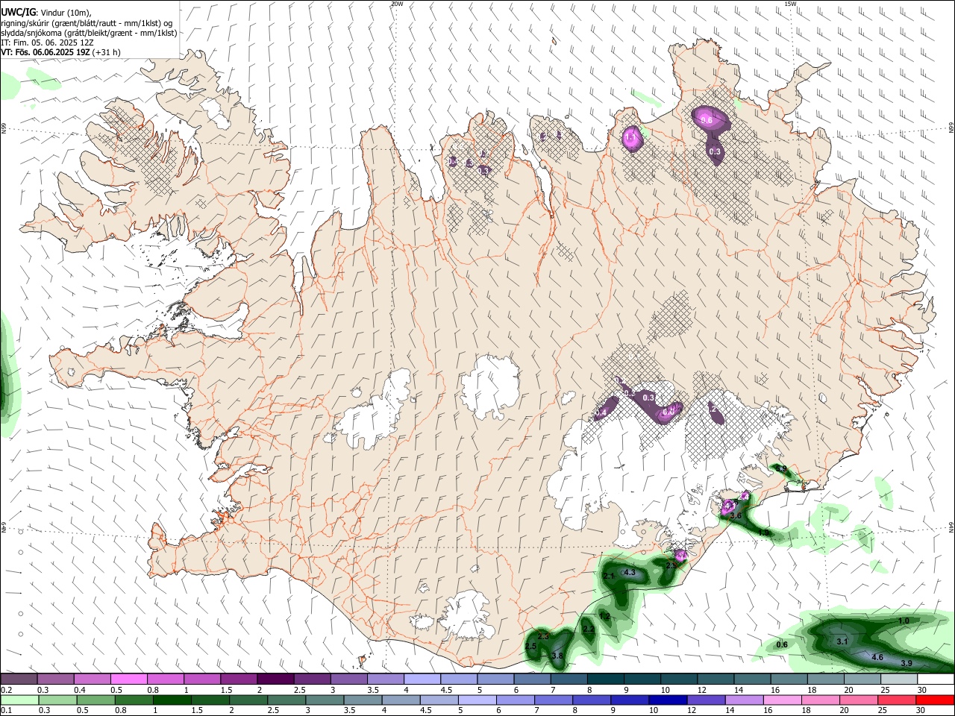This screenshot has width=955, height=716.
Task: Click the 1.0 rain value offshore
Action: (x=904, y=621)
